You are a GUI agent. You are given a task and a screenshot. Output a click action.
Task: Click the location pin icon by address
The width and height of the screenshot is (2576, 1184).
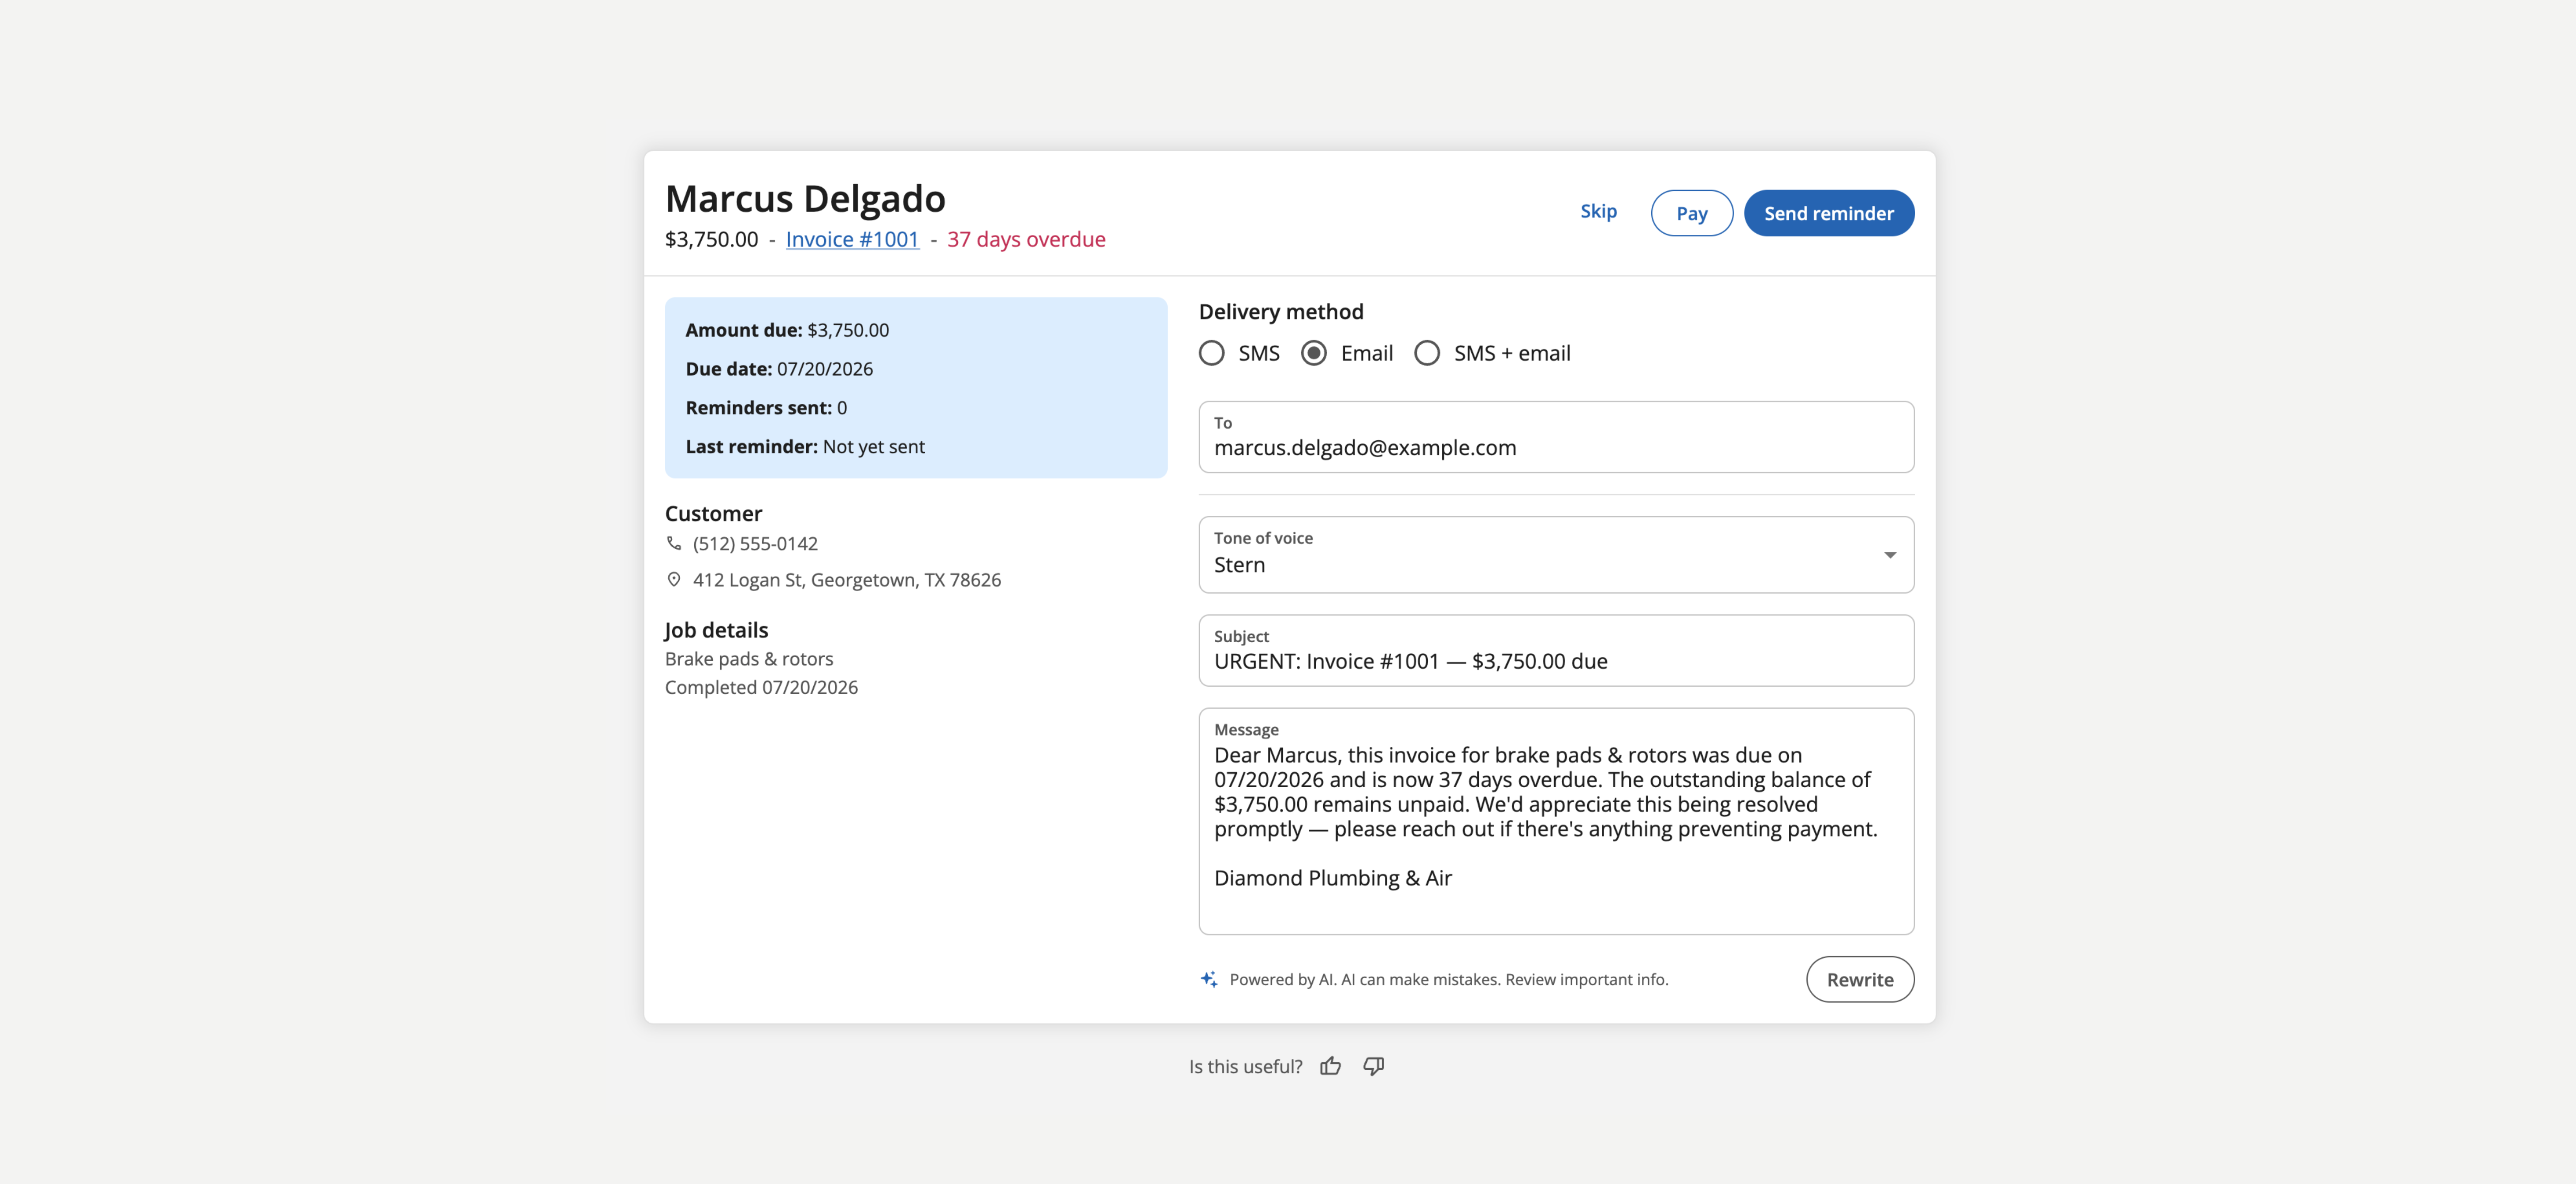point(674,579)
